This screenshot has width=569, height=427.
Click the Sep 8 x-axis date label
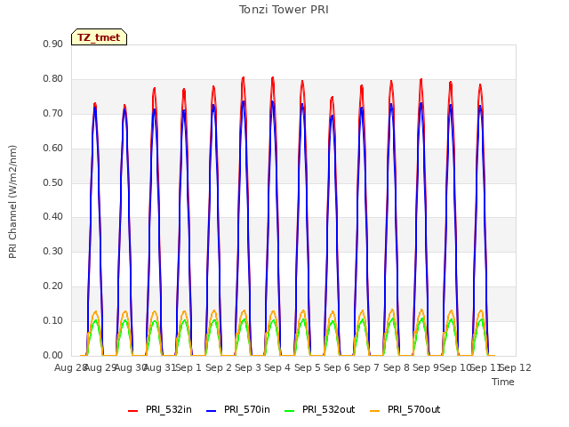click(397, 367)
